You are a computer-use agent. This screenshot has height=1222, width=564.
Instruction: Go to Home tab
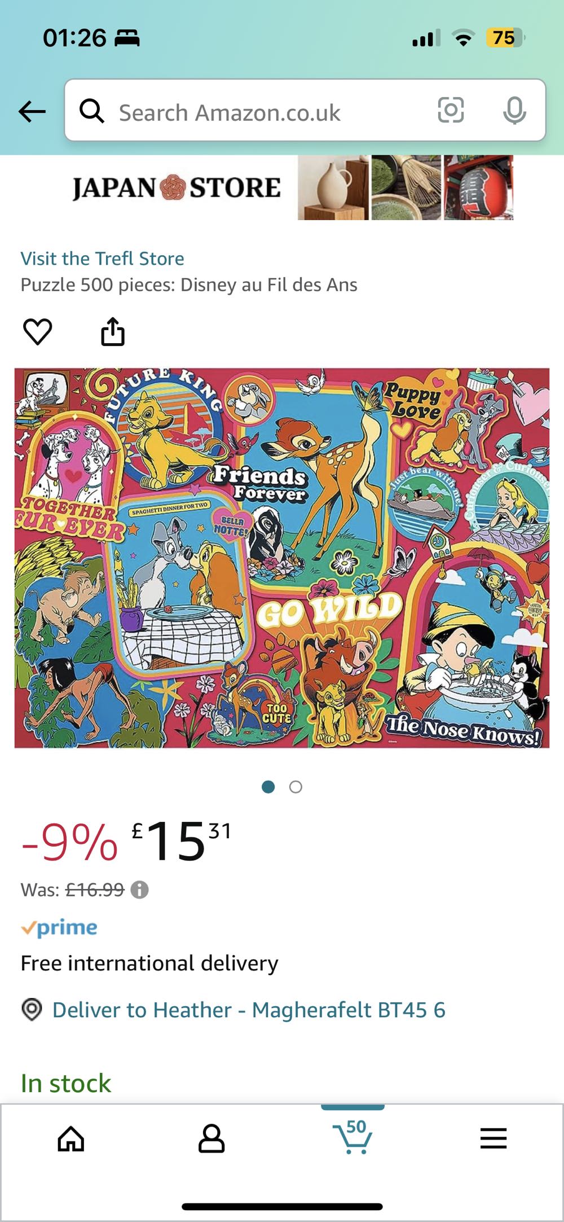pos(71,1138)
